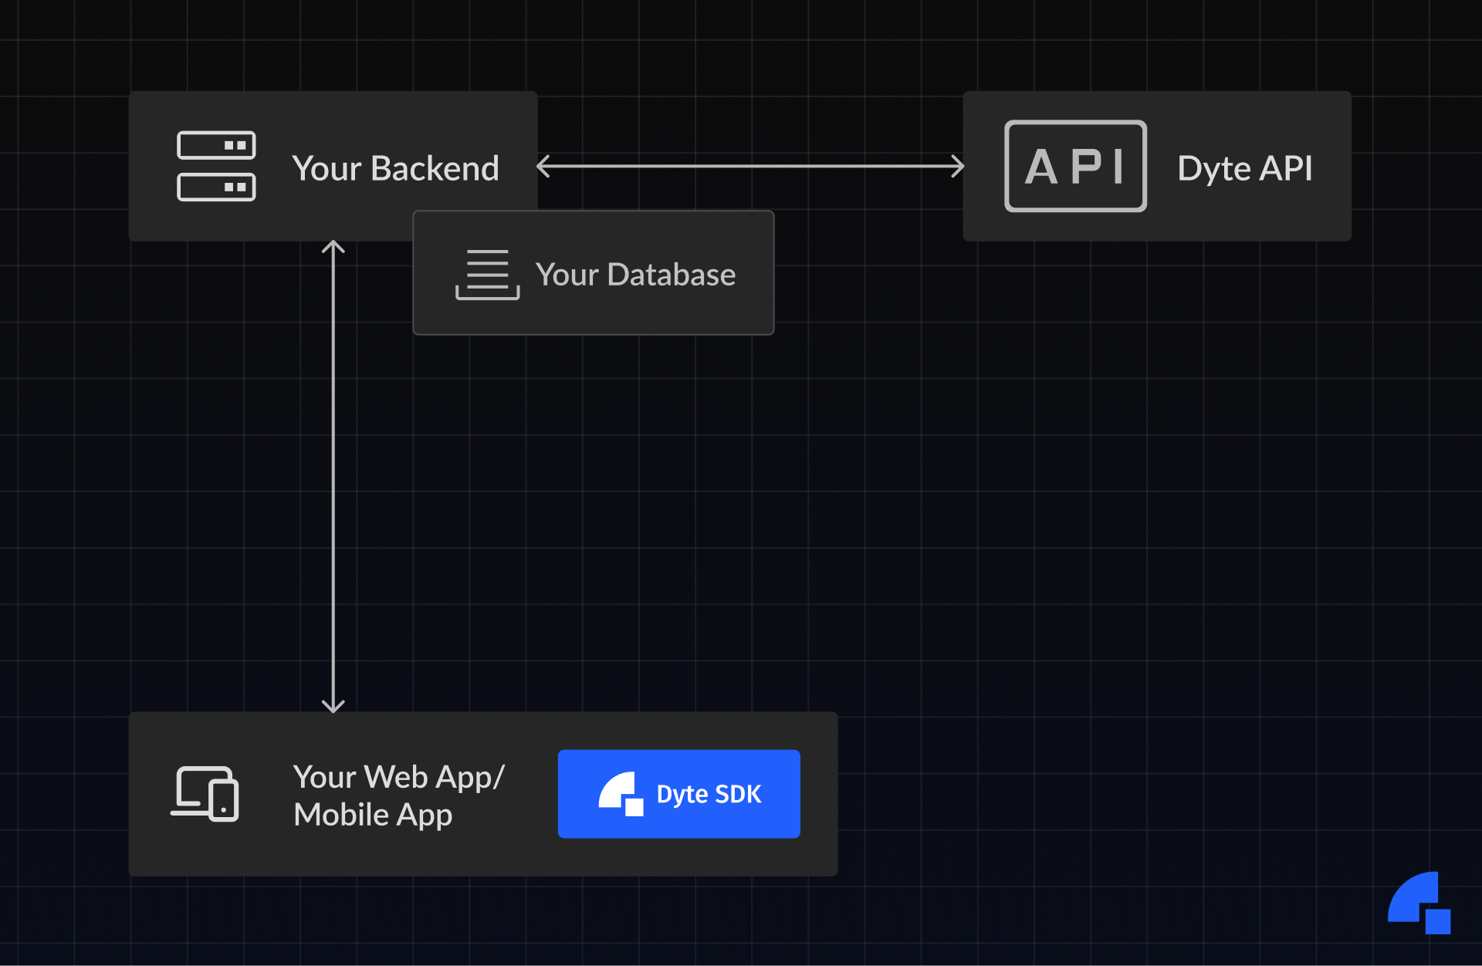
Task: Select the "Dyte API" label
Action: (x=1245, y=168)
